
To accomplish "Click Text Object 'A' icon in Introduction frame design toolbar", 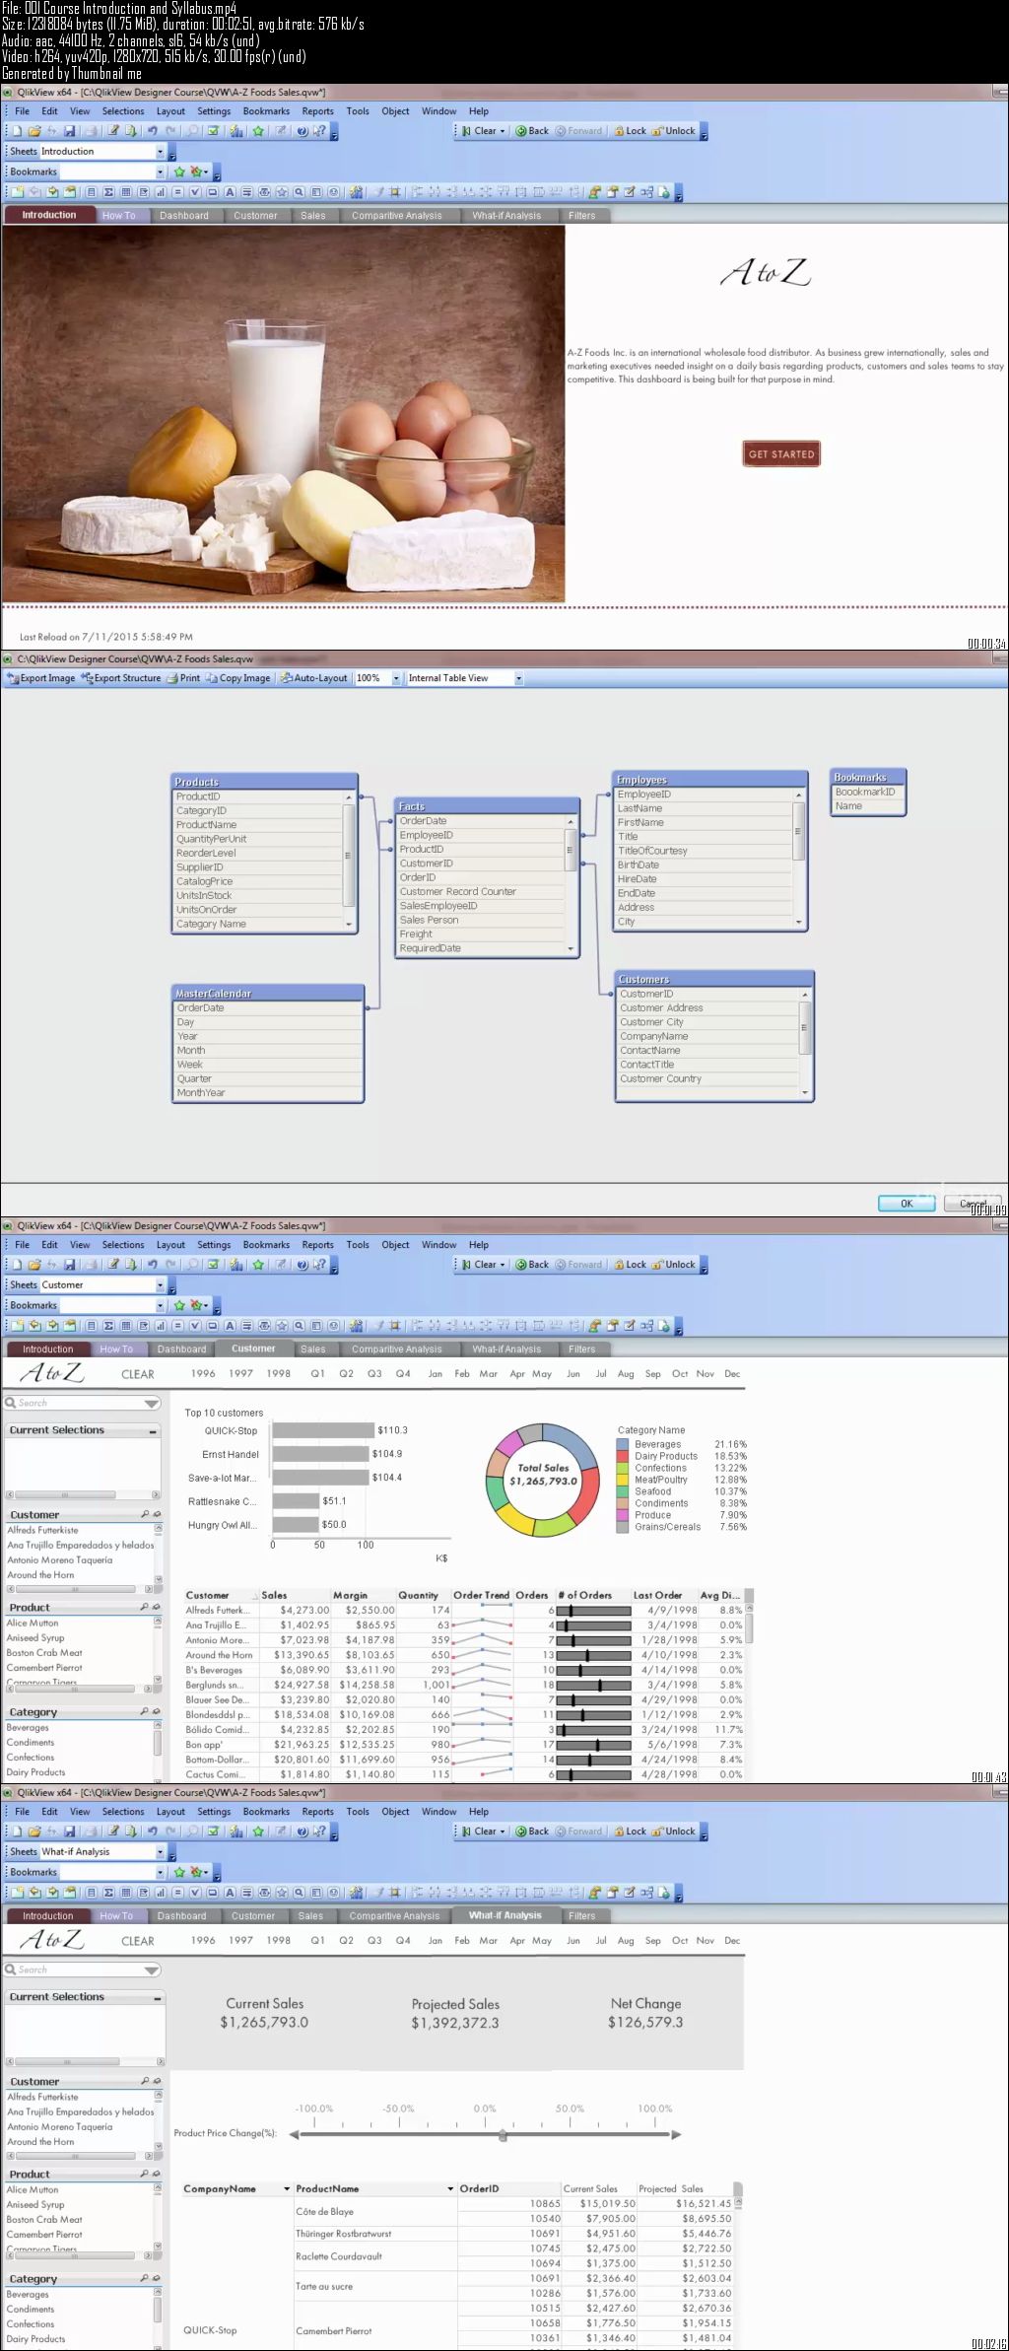I will click(230, 192).
